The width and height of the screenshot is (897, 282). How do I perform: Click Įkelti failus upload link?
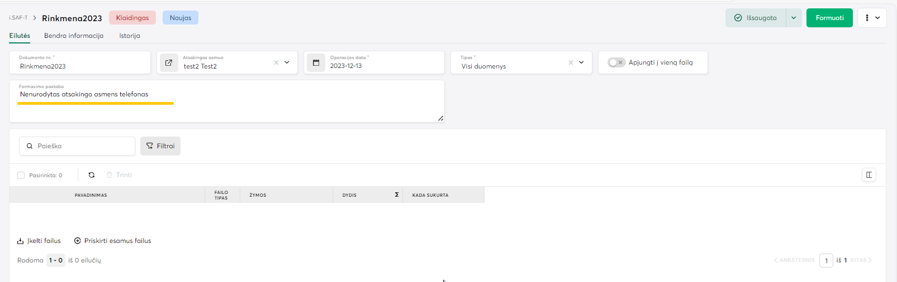[39, 241]
